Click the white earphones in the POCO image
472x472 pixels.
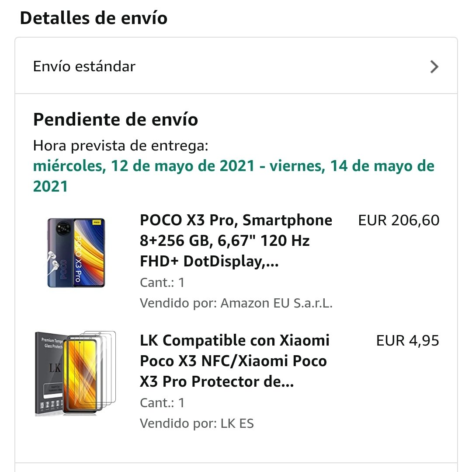54,264
